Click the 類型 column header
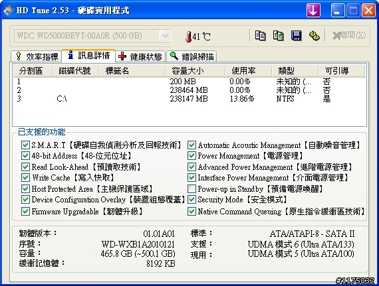Screen dimensions: 379x286 tap(295, 71)
